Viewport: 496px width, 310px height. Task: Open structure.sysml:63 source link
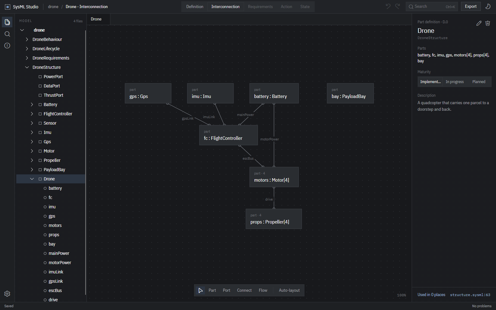coord(470,295)
